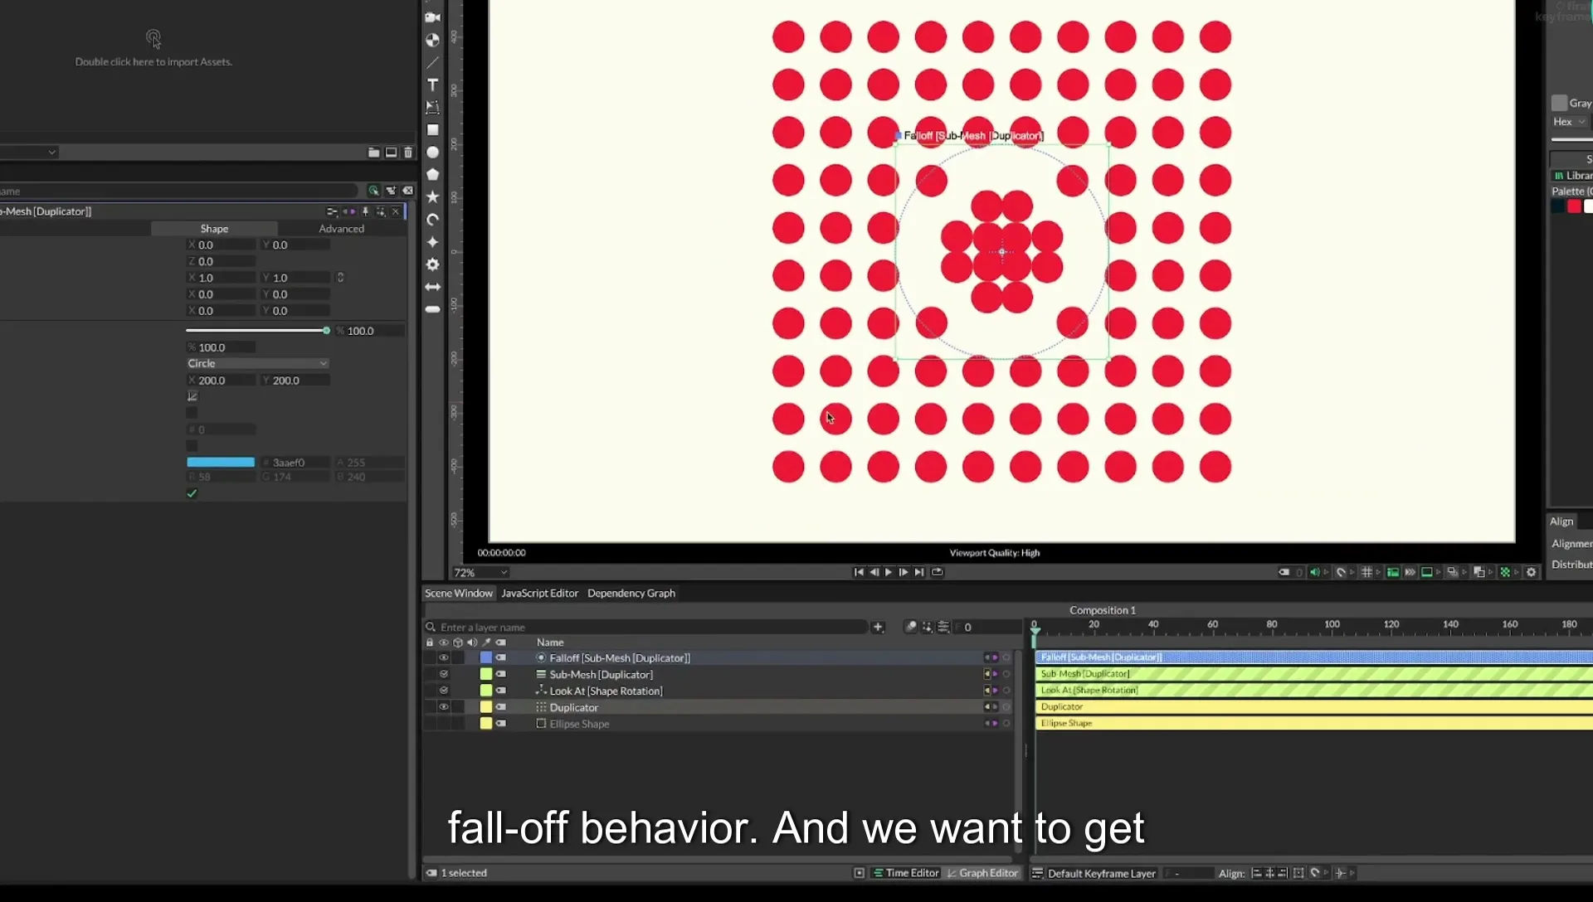1593x902 pixels.
Task: Select the double-headed Arrow shape tool
Action: coord(432,287)
